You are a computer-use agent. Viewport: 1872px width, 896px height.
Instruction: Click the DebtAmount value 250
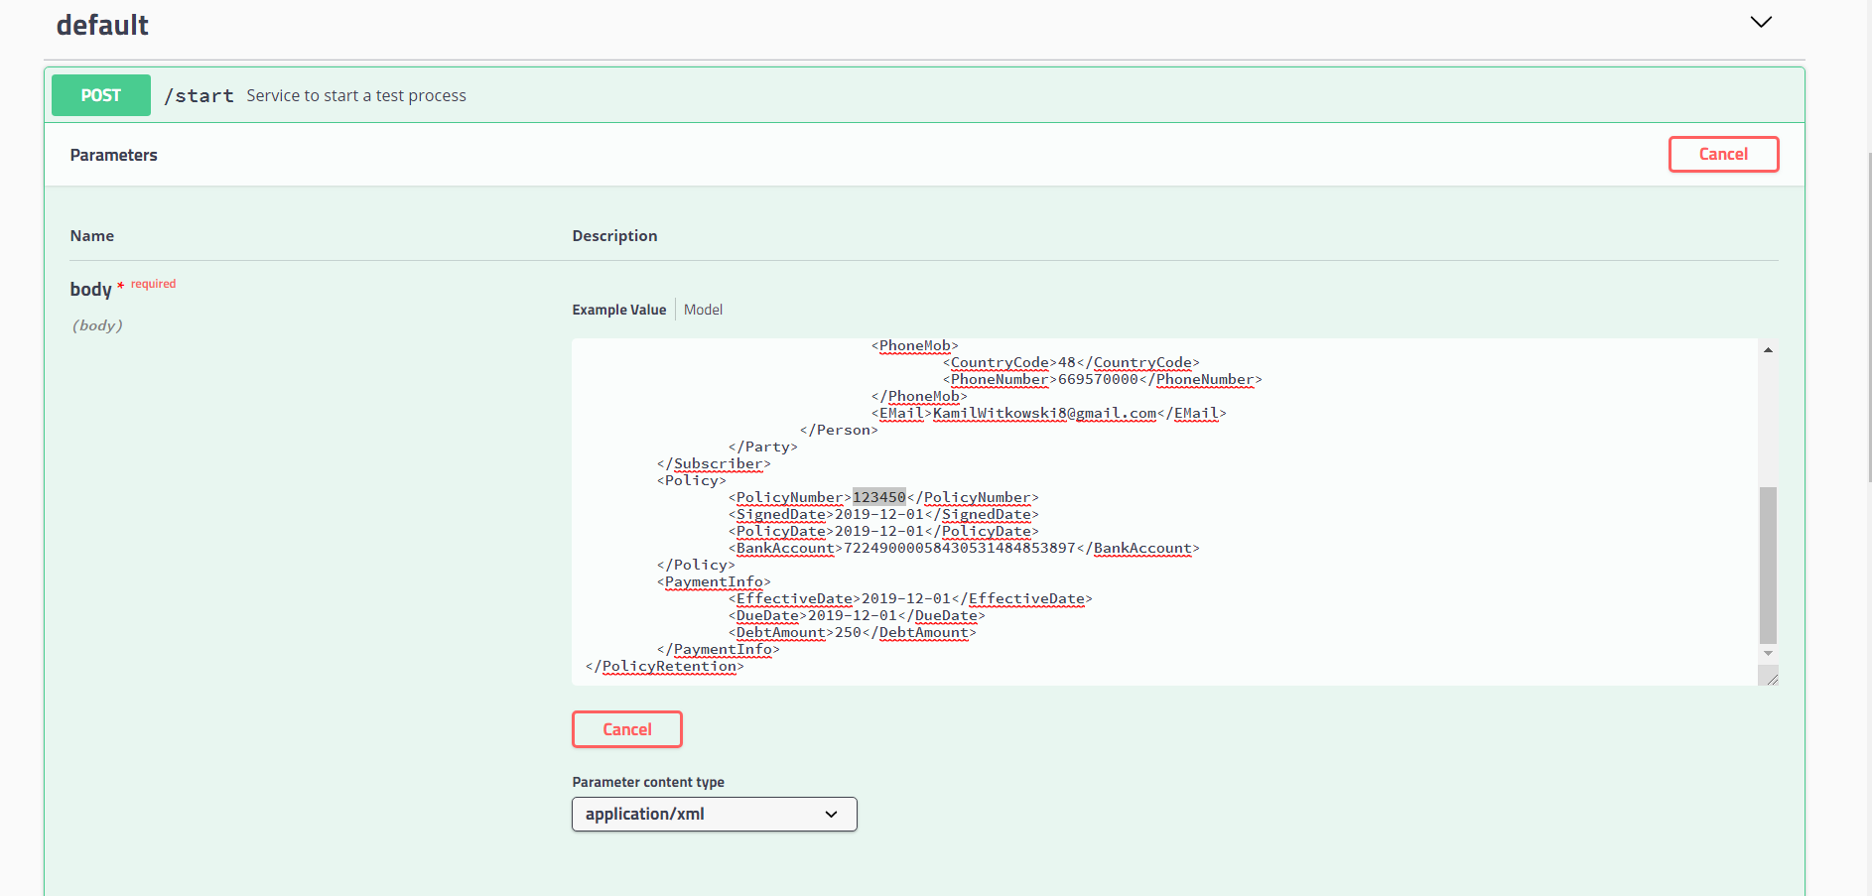848,632
